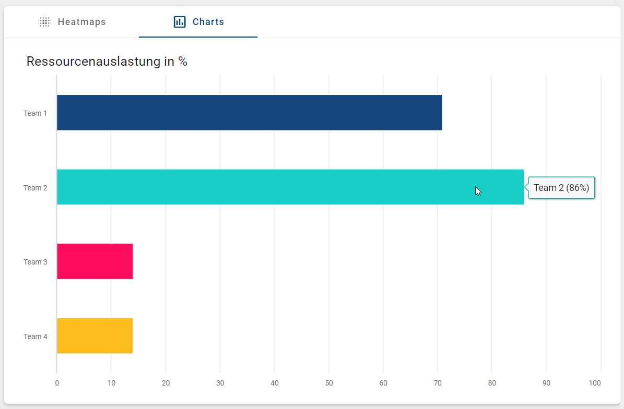The height and width of the screenshot is (409, 624).
Task: Switch to the Heatmaps tab
Action: (73, 21)
